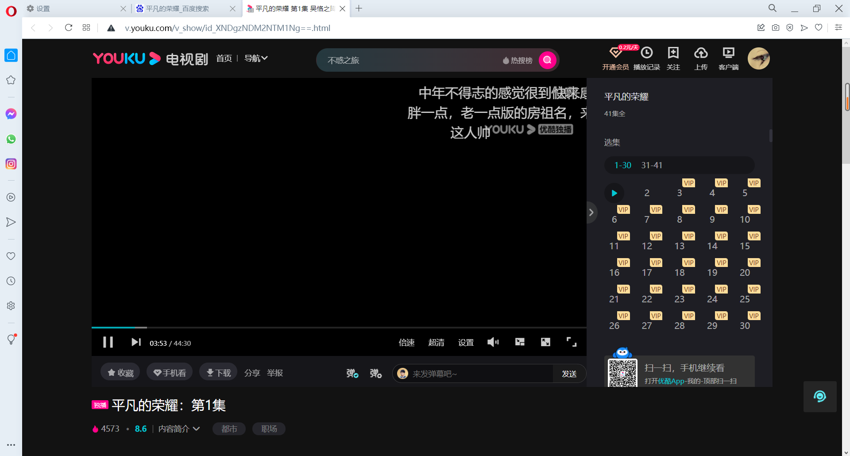Open Opera sidebar home icon
Viewport: 850px width, 456px height.
coord(11,55)
